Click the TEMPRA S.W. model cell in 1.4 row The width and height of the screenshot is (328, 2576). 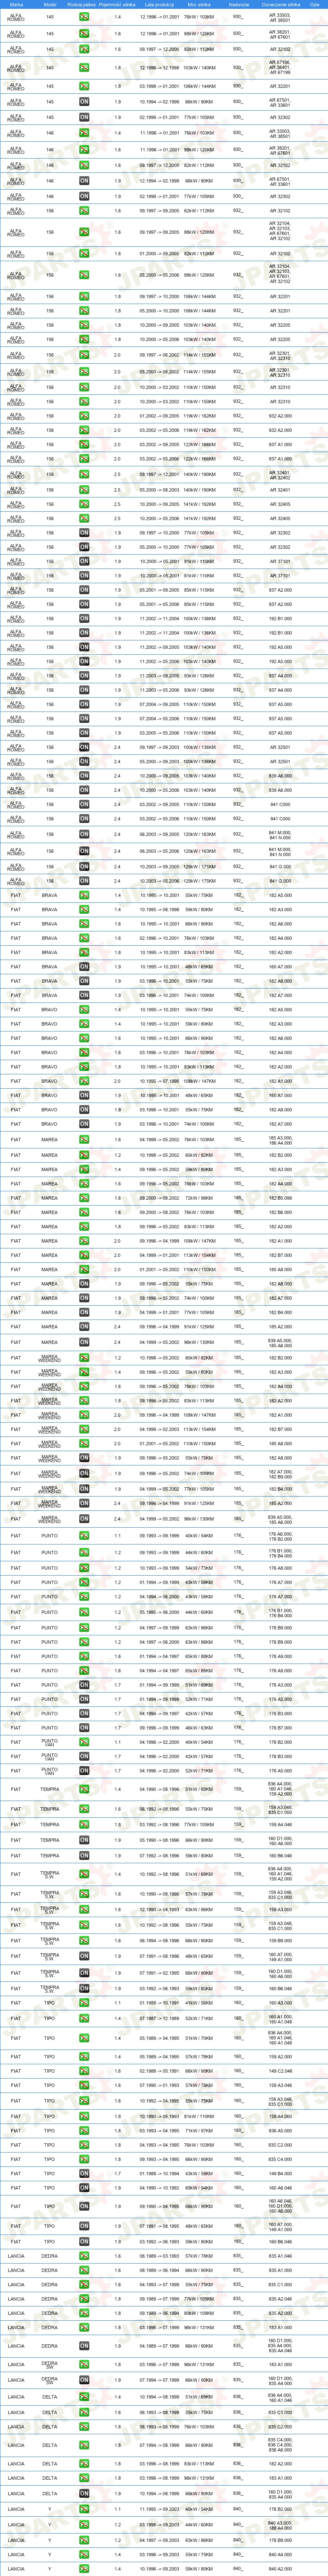[50, 1874]
